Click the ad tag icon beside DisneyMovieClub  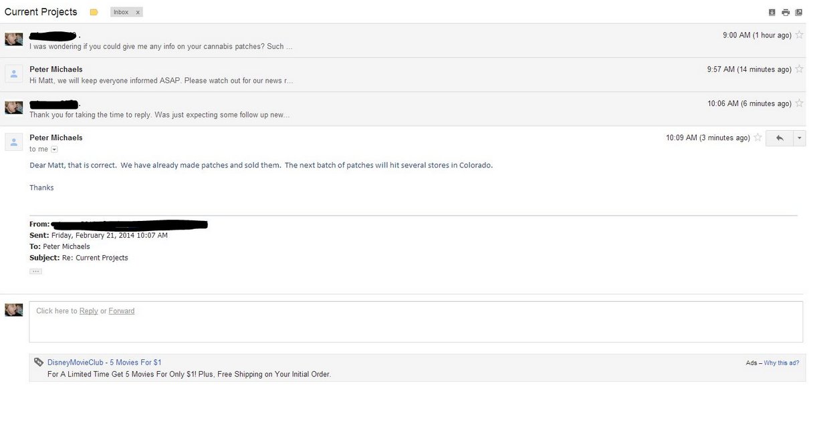[39, 363]
